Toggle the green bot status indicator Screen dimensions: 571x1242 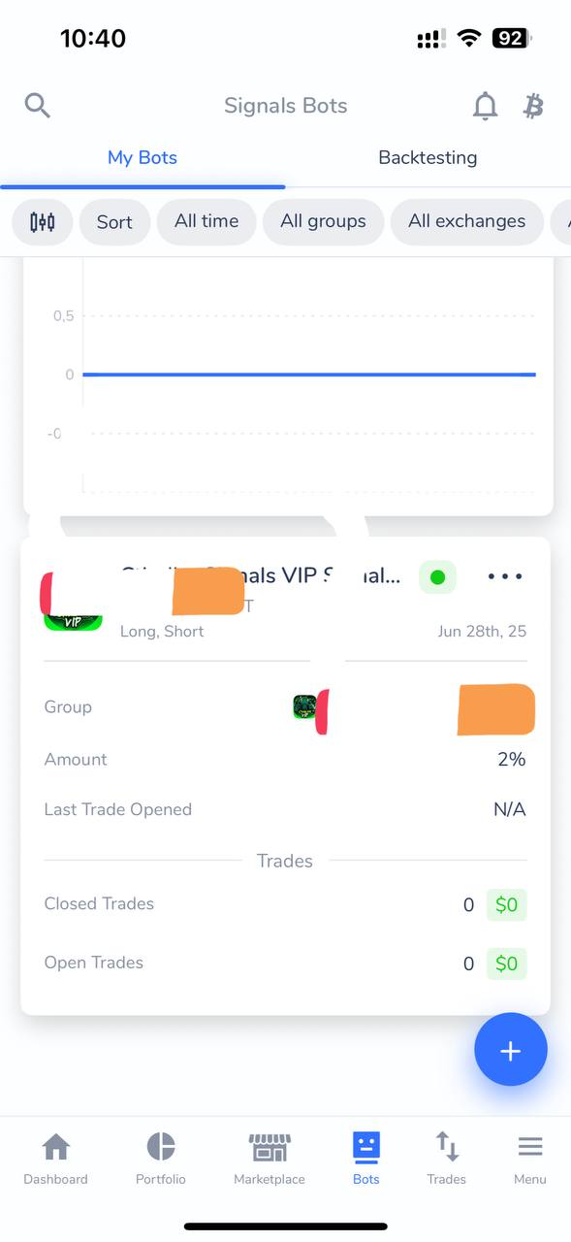click(437, 577)
